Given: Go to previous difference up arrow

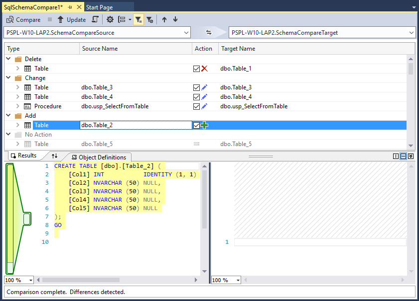Looking at the screenshot, I should pyautogui.click(x=164, y=19).
